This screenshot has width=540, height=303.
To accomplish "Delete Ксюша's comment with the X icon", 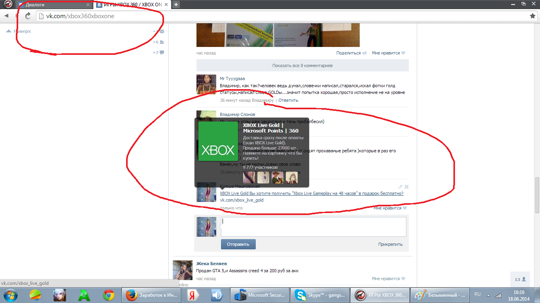I will pyautogui.click(x=406, y=187).
